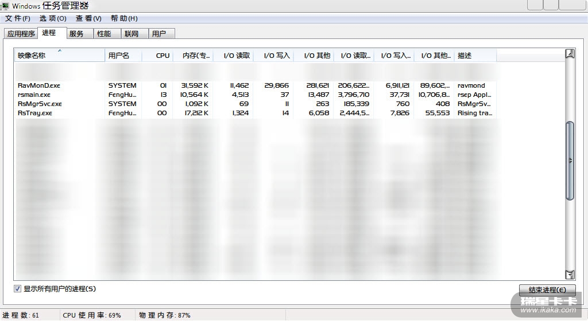This screenshot has width=588, height=321.
Task: Click the ravmond description cell
Action: coord(471,85)
